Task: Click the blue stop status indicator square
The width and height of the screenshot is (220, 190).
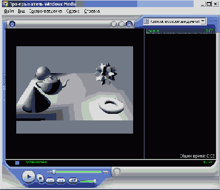Action: (x=17, y=163)
